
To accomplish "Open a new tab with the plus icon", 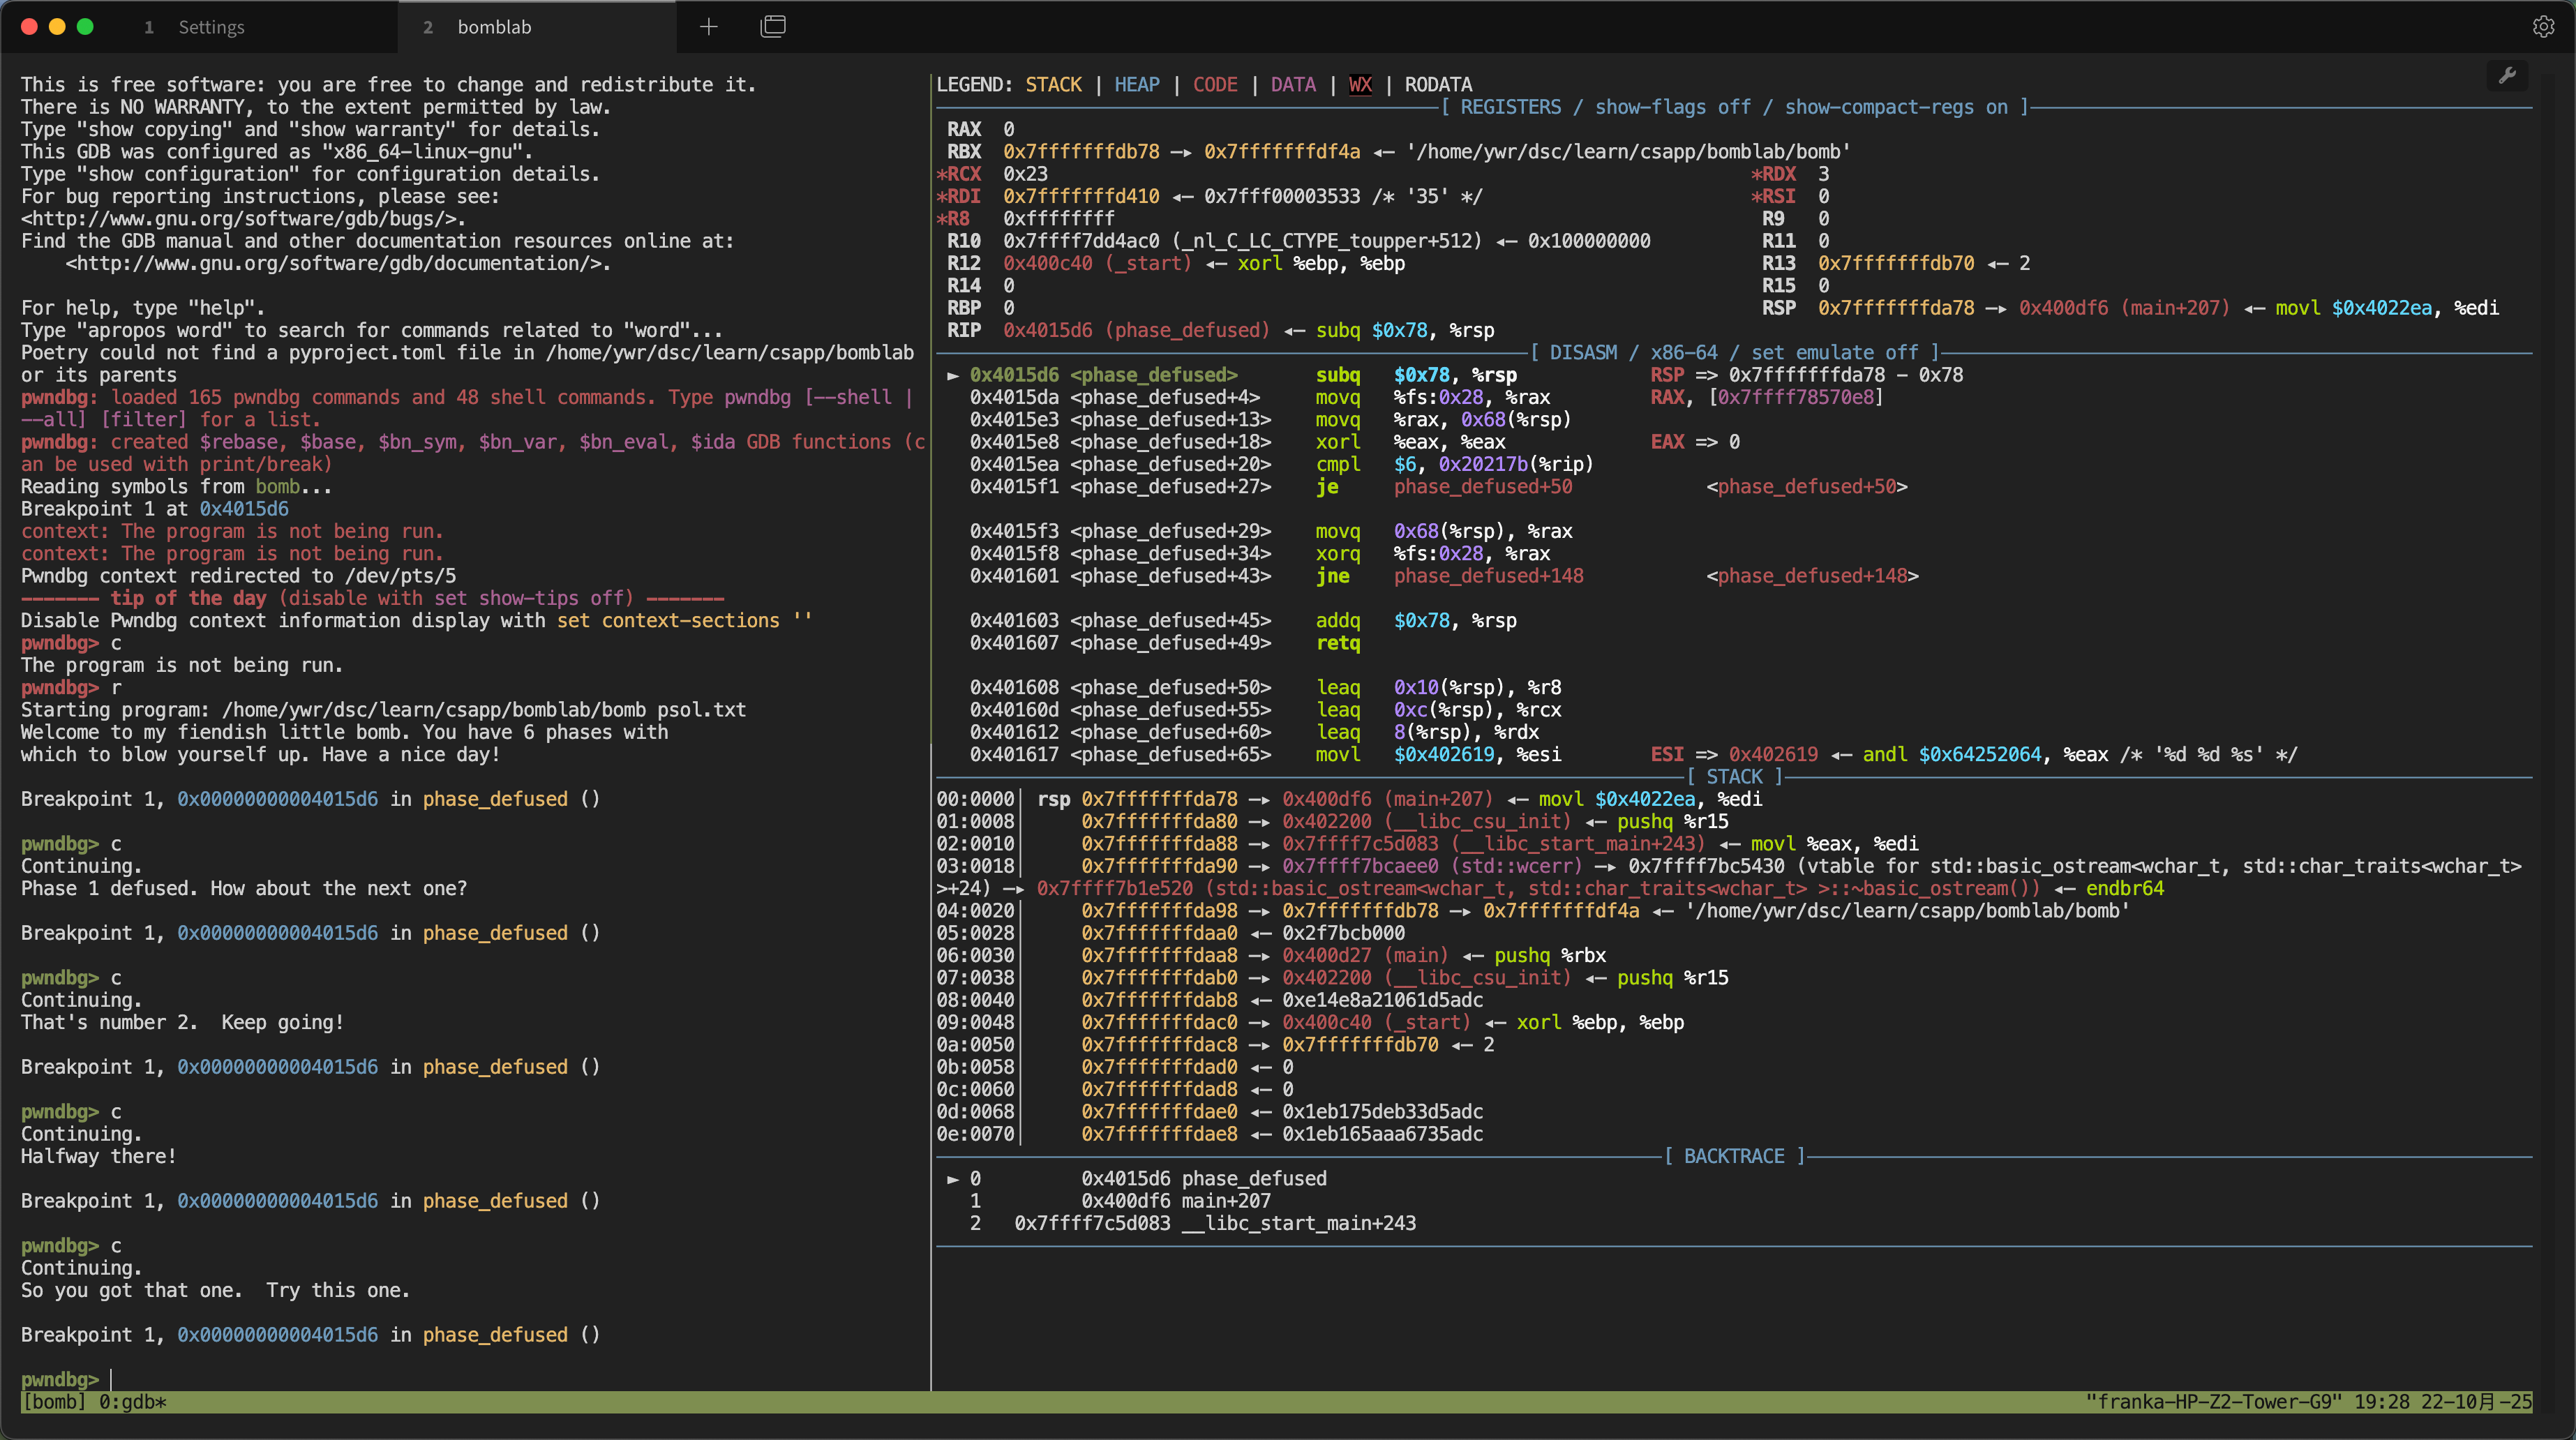I will (708, 27).
